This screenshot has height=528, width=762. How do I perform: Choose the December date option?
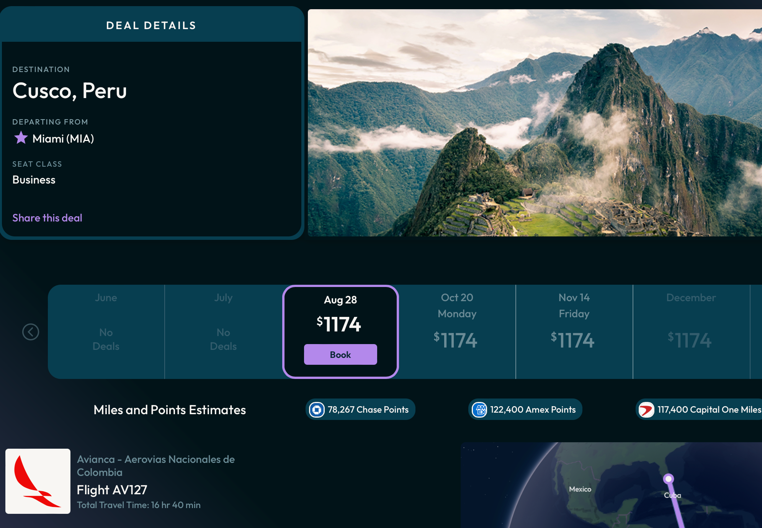[x=691, y=331]
